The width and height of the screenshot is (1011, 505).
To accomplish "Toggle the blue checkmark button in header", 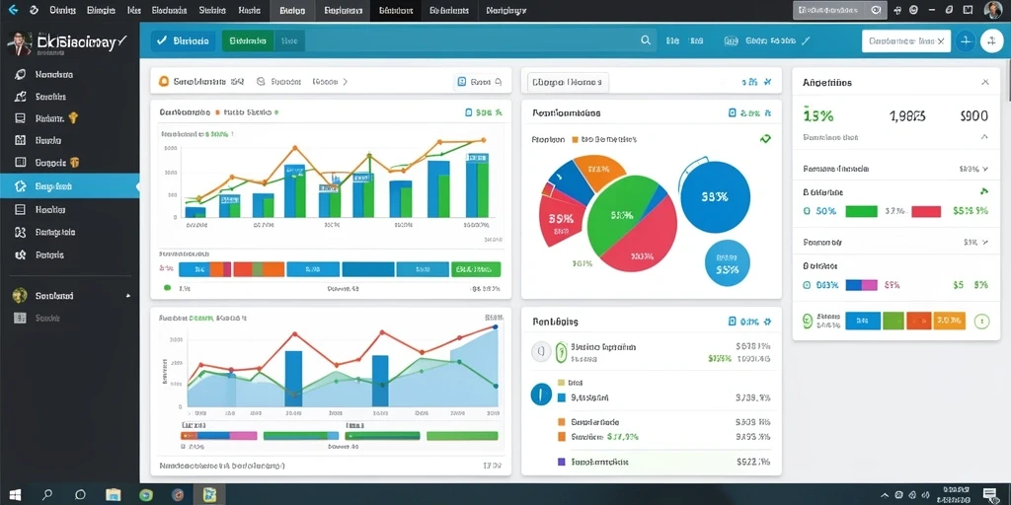I will 183,40.
